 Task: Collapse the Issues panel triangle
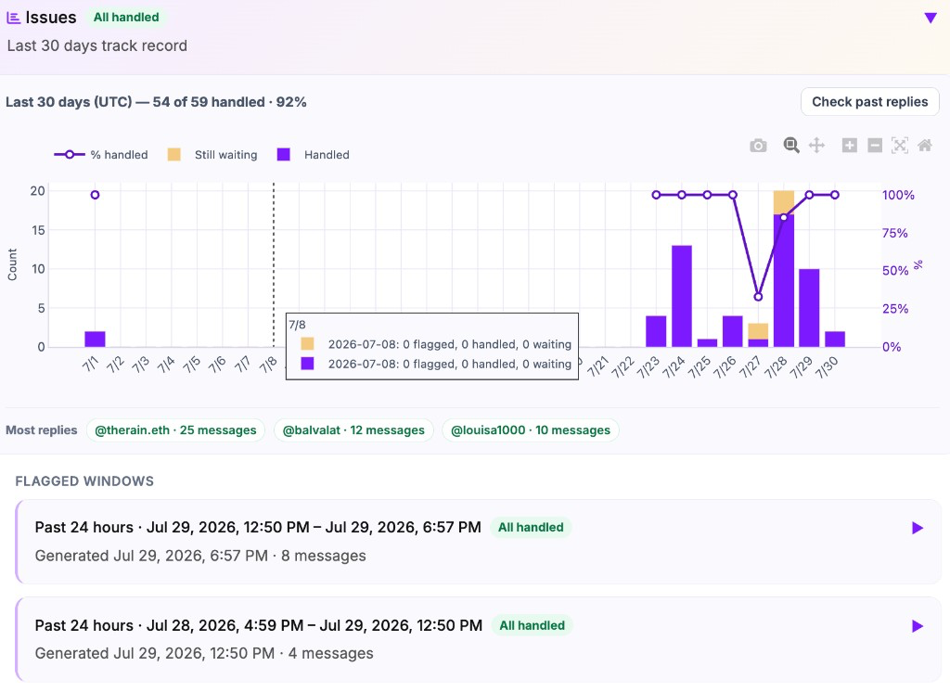[931, 18]
